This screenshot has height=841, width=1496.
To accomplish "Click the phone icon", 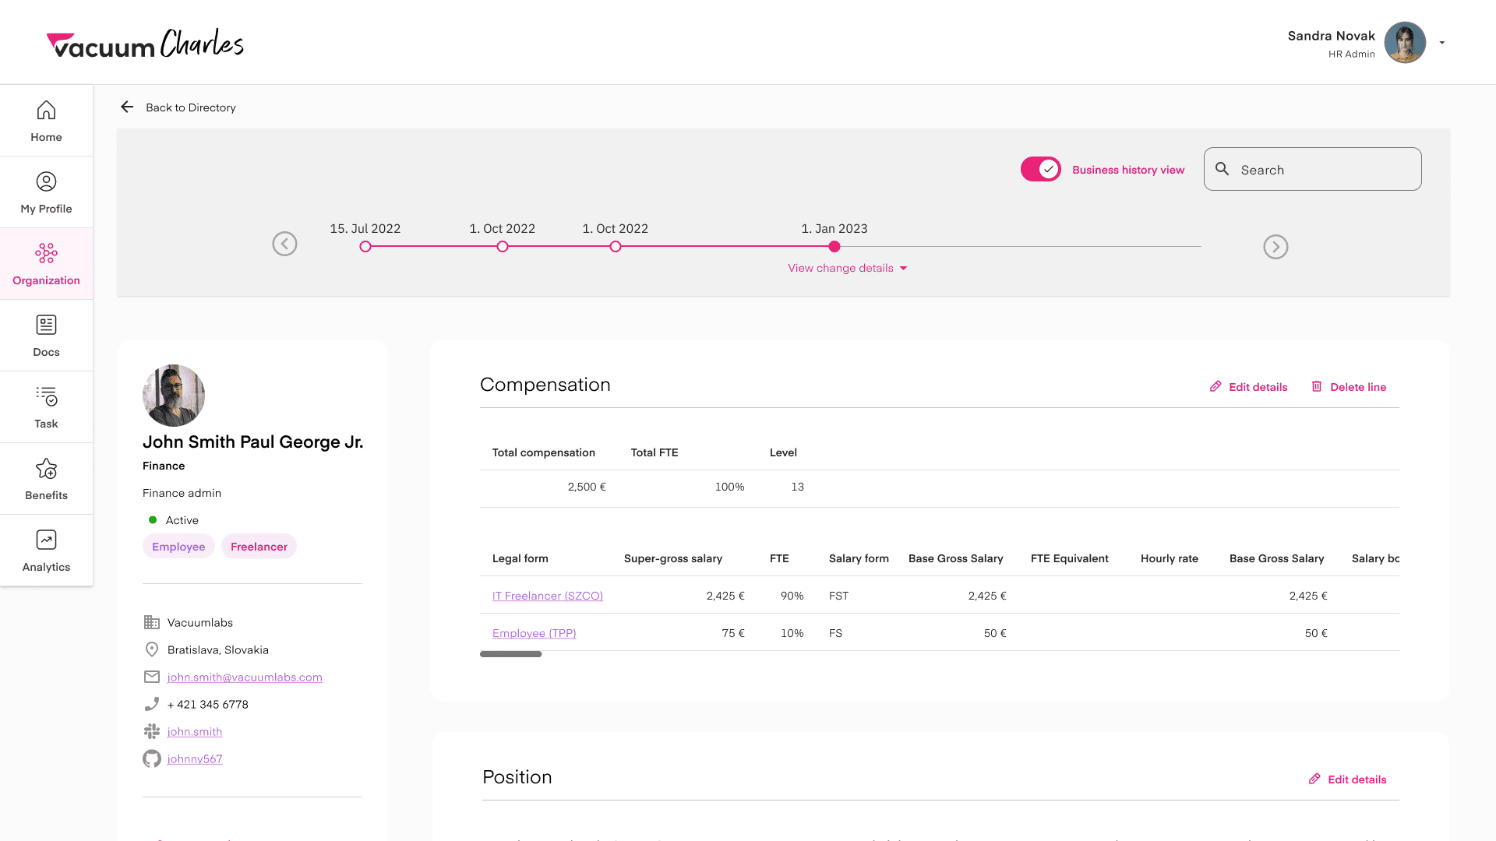I will (x=152, y=704).
